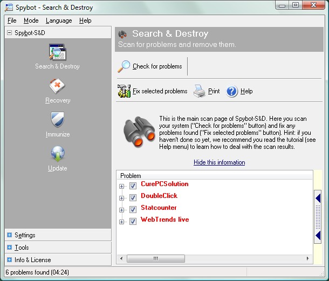The width and height of the screenshot is (329, 281).
Task: Open the Mode menu
Action: pyautogui.click(x=31, y=20)
